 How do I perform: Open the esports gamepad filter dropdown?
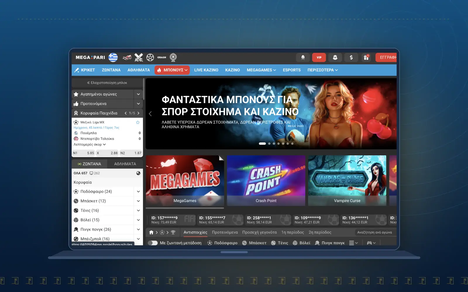pos(371,243)
